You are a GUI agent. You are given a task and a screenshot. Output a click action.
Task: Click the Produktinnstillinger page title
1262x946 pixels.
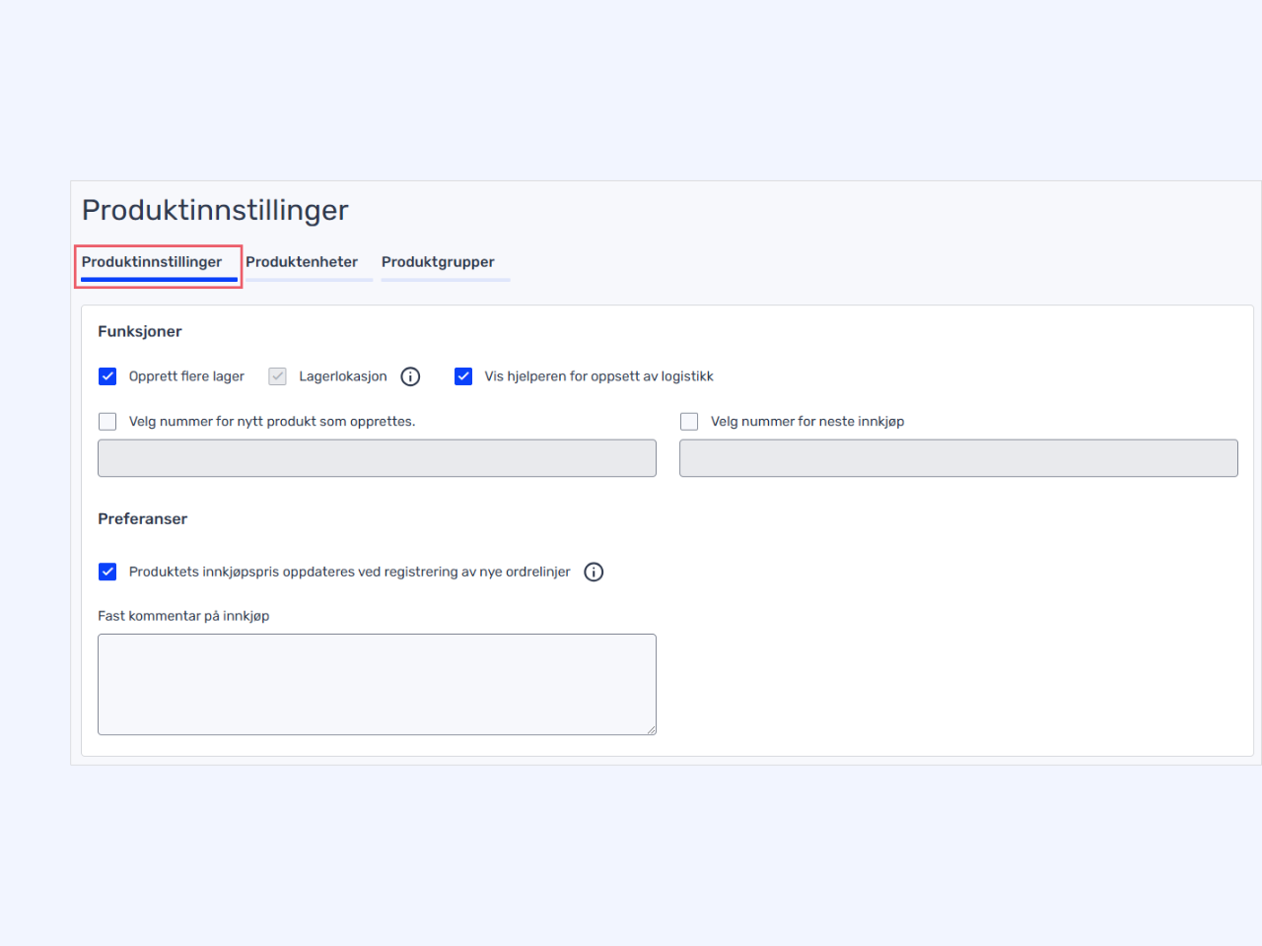[215, 210]
